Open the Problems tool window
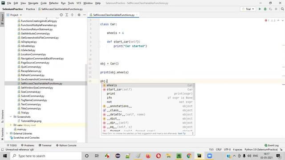The height and width of the screenshot is (160, 285). pyautogui.click(x=28, y=145)
